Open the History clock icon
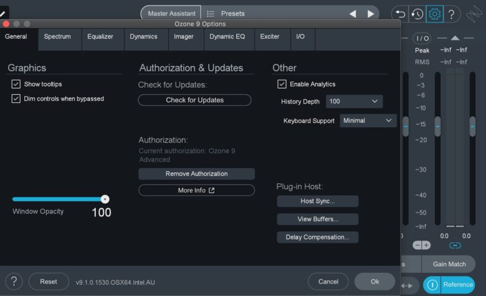 tap(417, 14)
